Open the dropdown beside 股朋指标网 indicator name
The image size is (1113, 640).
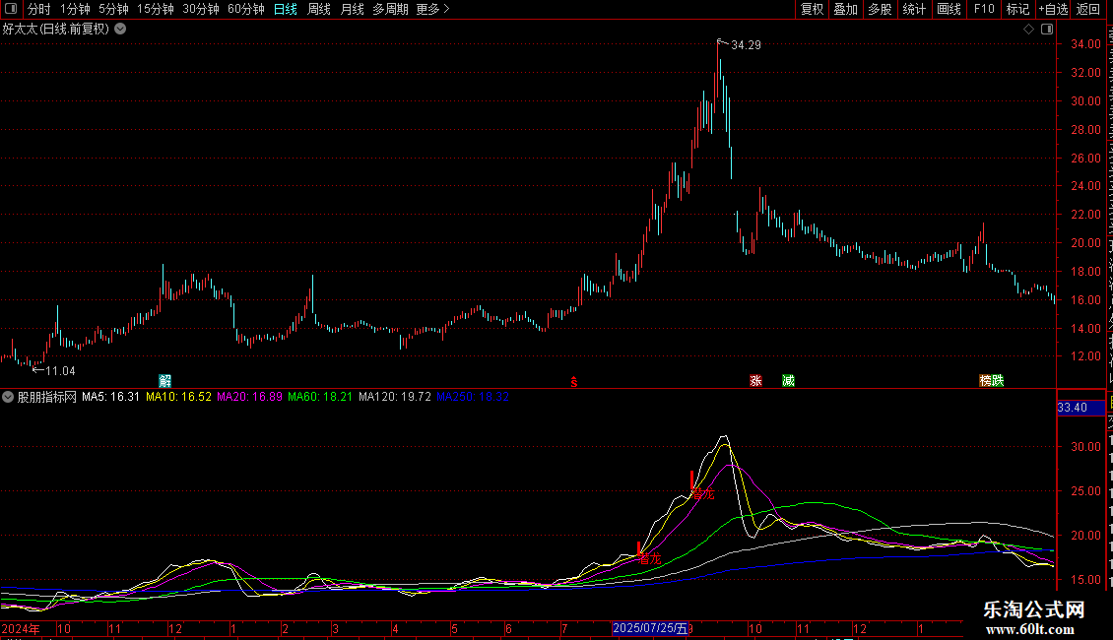coord(8,397)
